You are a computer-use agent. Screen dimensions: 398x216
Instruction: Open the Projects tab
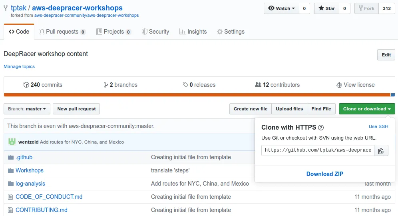pos(114,32)
